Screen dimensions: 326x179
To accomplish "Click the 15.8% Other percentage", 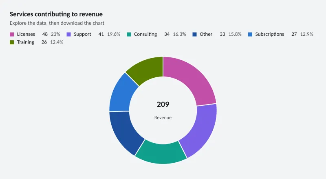I will (235, 34).
